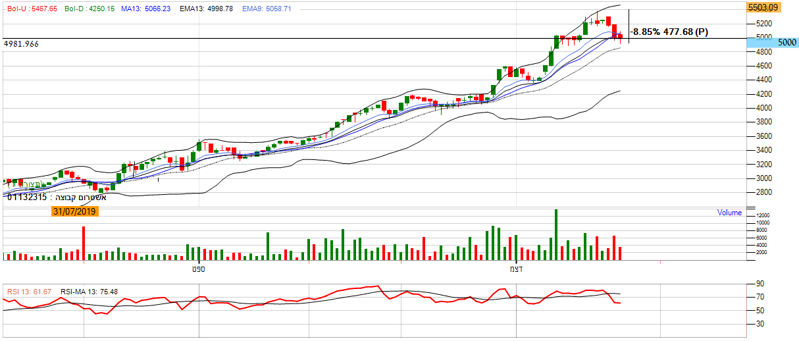Click the orange 31/07/2019 date tag
This screenshot has height=341, width=799.
click(75, 211)
